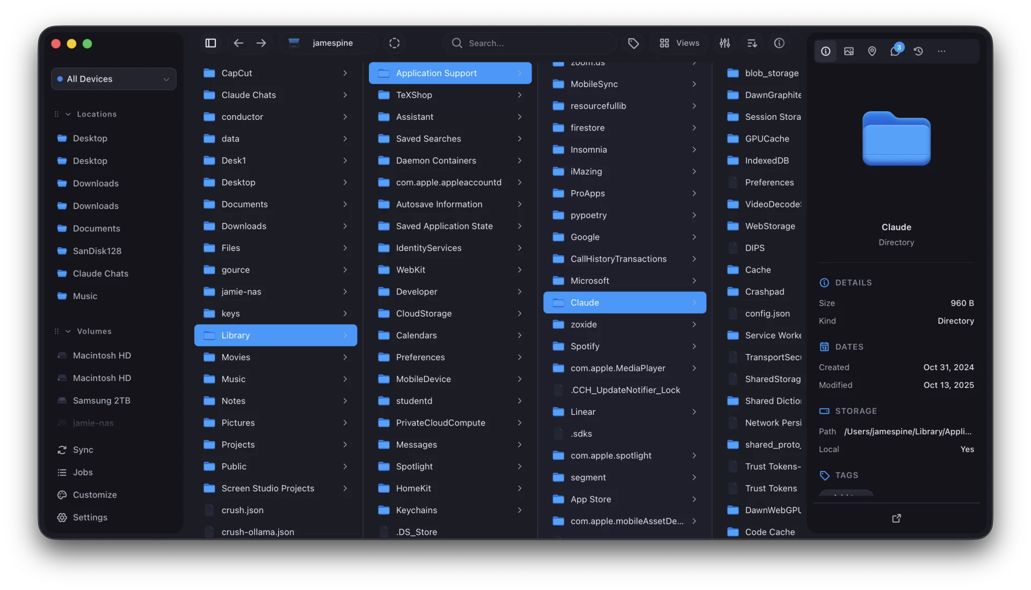Screen dimensions: 1031x590
Task: Open the more options menu in the info panel
Action: coord(942,51)
